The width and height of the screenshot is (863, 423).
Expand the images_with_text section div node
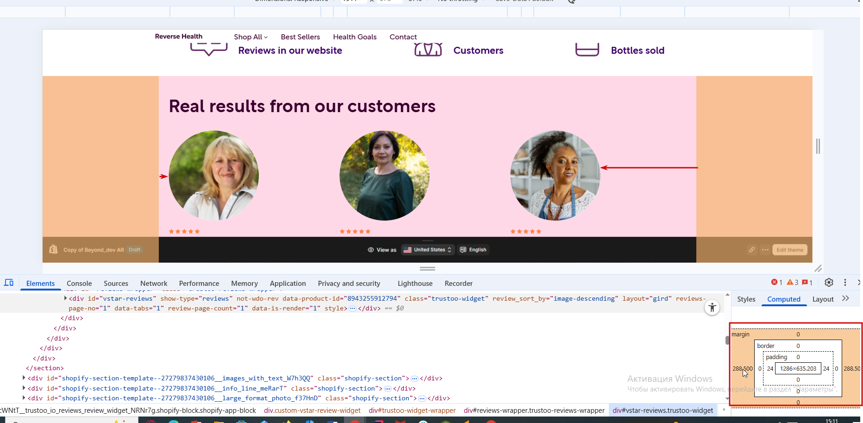pos(24,378)
